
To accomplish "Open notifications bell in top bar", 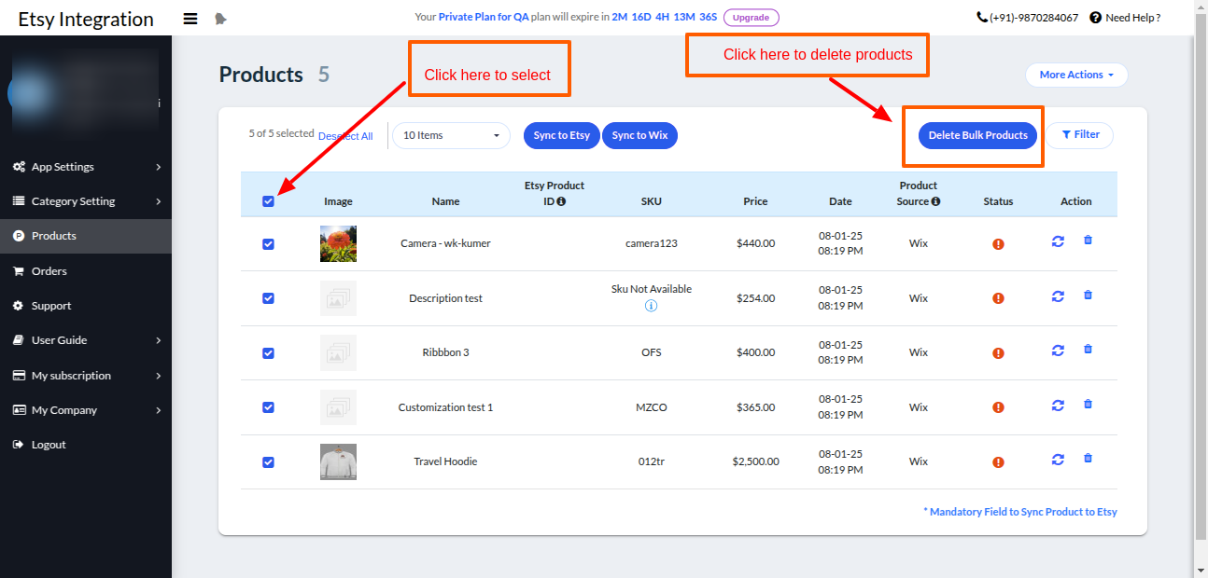I will coord(220,18).
